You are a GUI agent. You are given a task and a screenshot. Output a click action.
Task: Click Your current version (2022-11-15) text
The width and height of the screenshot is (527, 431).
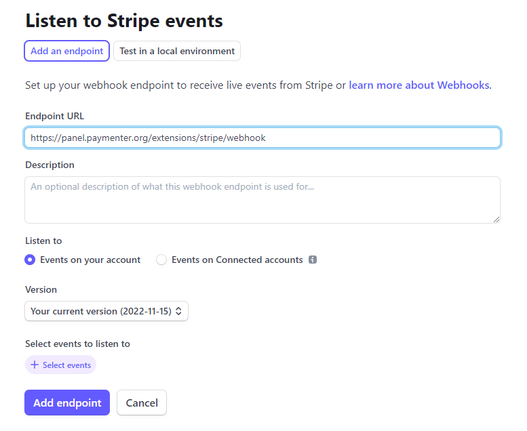tap(101, 311)
